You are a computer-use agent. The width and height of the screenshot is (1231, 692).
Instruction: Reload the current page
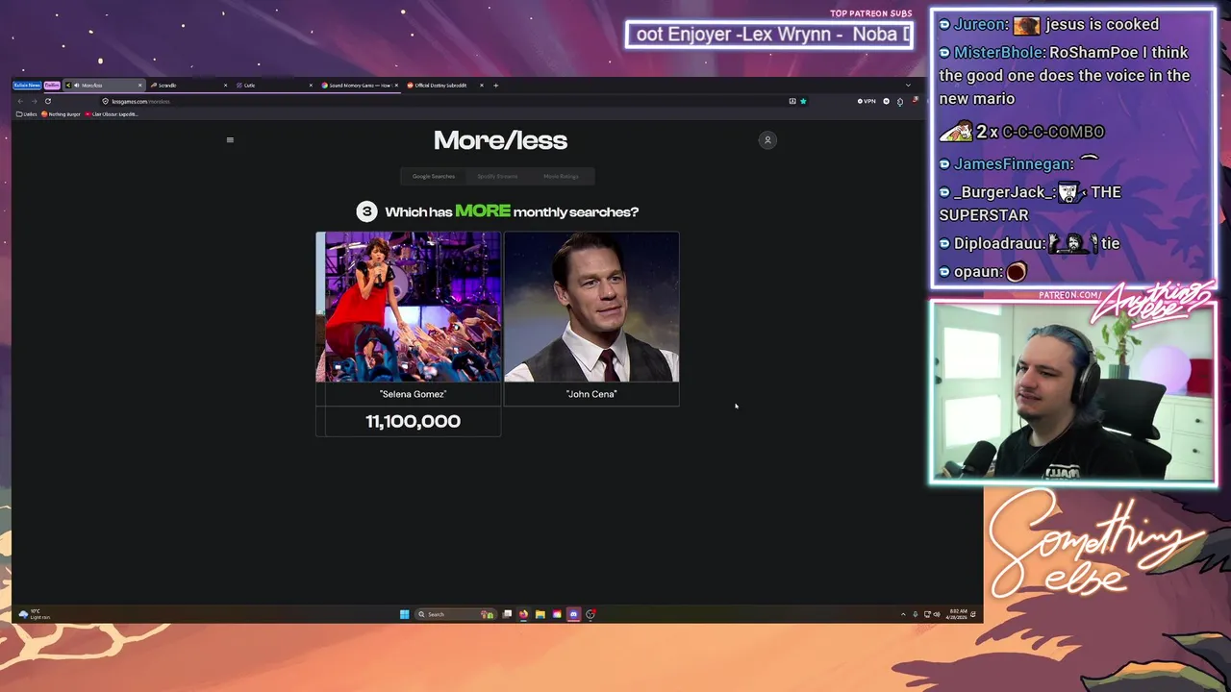click(x=47, y=101)
